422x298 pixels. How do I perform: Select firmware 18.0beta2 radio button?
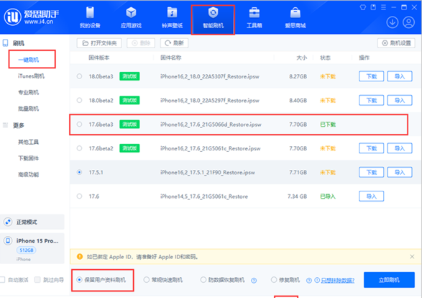click(x=79, y=100)
